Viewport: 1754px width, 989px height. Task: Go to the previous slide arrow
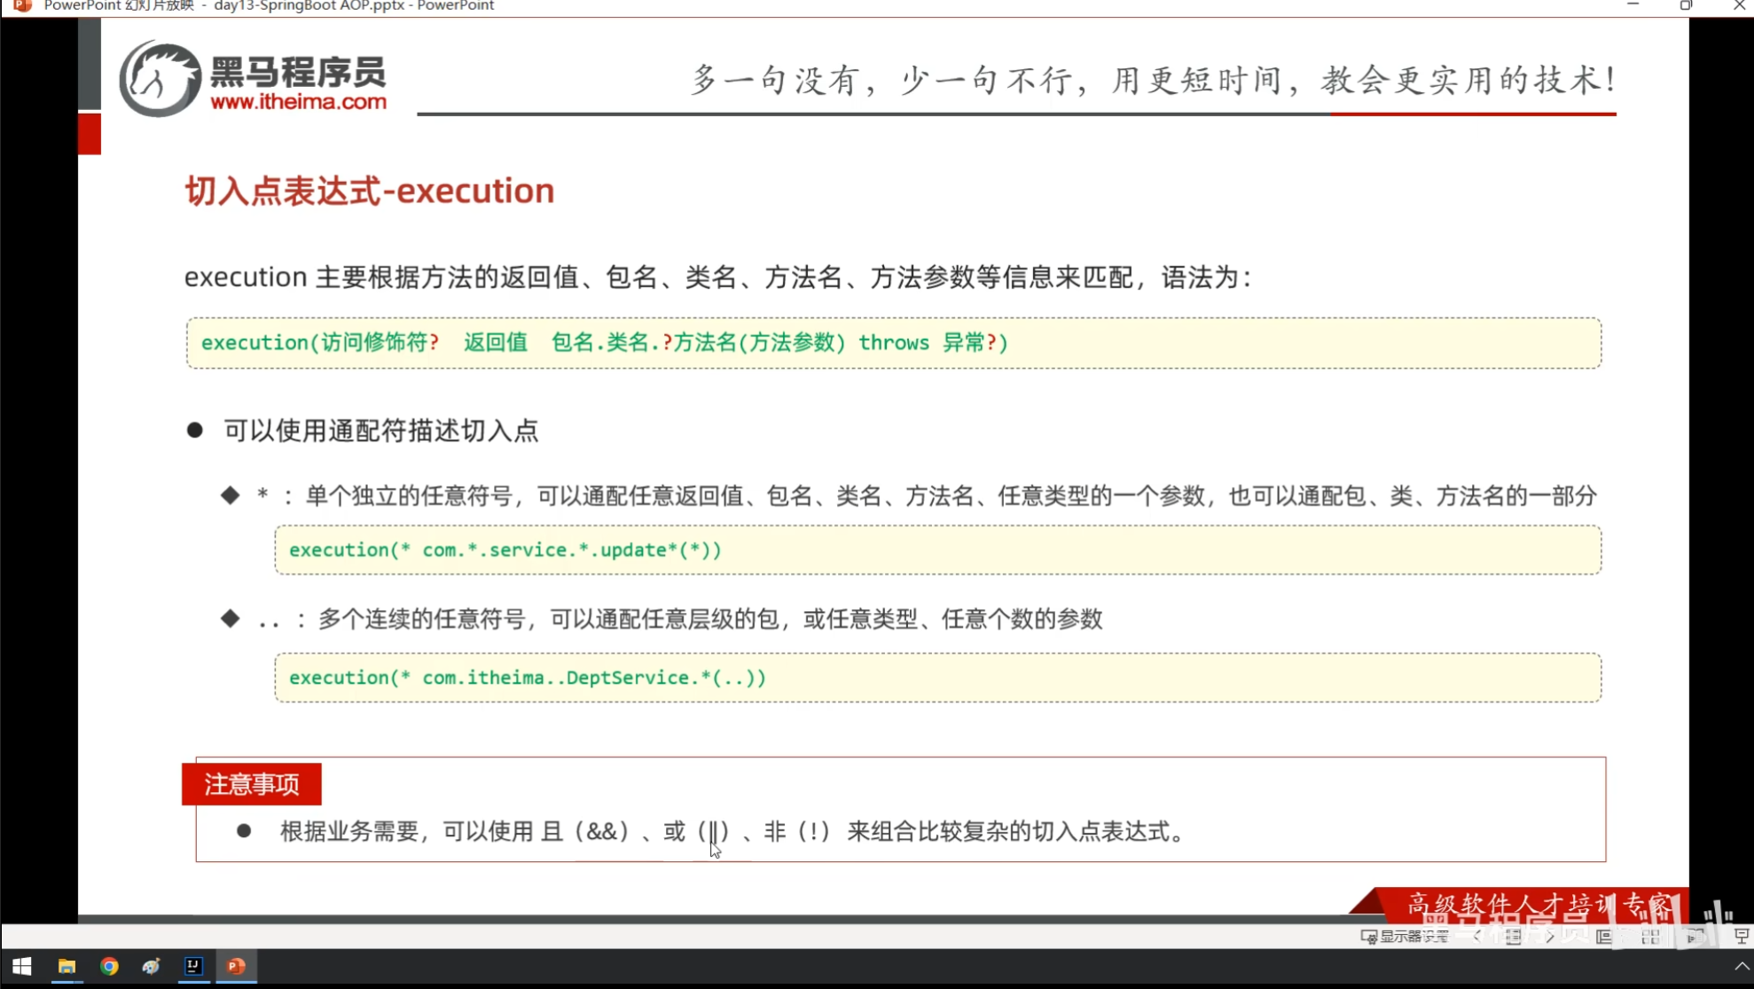click(1477, 936)
